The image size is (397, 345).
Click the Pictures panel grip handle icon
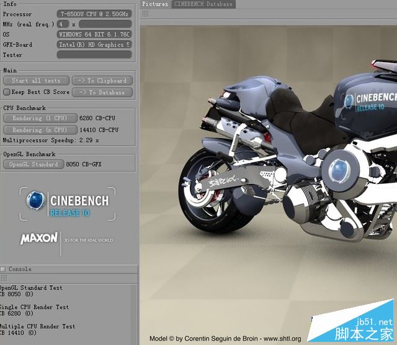pos(145,14)
